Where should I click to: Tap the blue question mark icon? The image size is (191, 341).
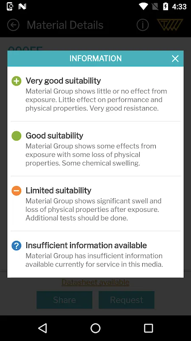[x=17, y=246]
